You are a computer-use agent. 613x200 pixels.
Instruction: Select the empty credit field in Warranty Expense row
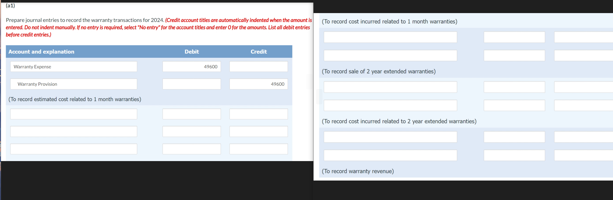click(259, 67)
